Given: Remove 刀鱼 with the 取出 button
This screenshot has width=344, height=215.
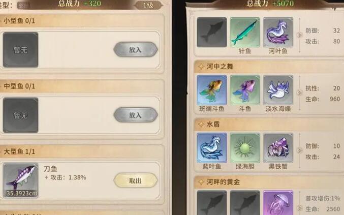Looking at the screenshot, I should coord(136,180).
